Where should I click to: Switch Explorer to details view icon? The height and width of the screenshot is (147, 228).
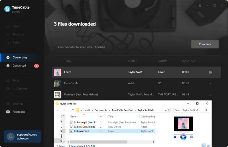[204, 145]
